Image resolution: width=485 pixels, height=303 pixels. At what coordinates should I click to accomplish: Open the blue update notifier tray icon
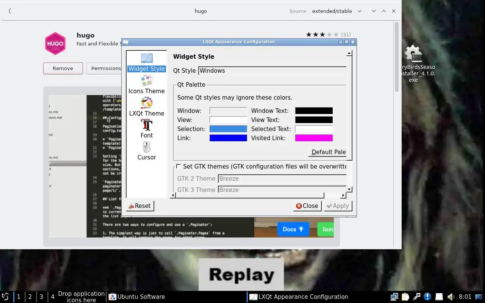tap(427, 297)
